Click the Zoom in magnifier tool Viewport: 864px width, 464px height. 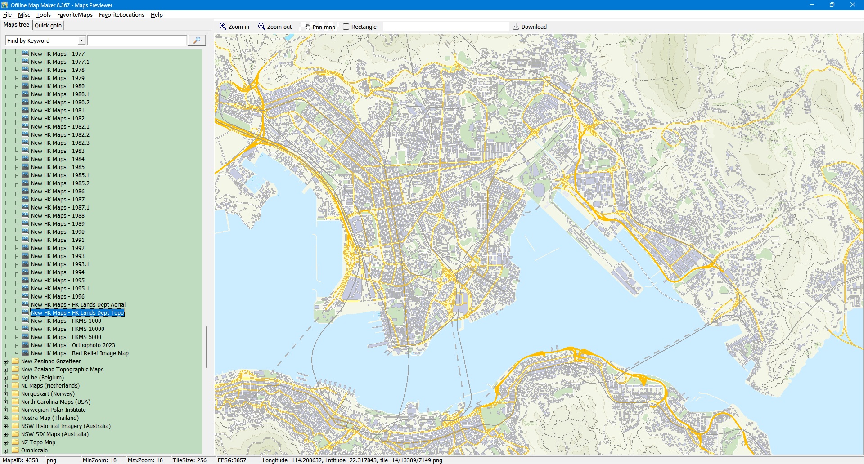(x=234, y=27)
